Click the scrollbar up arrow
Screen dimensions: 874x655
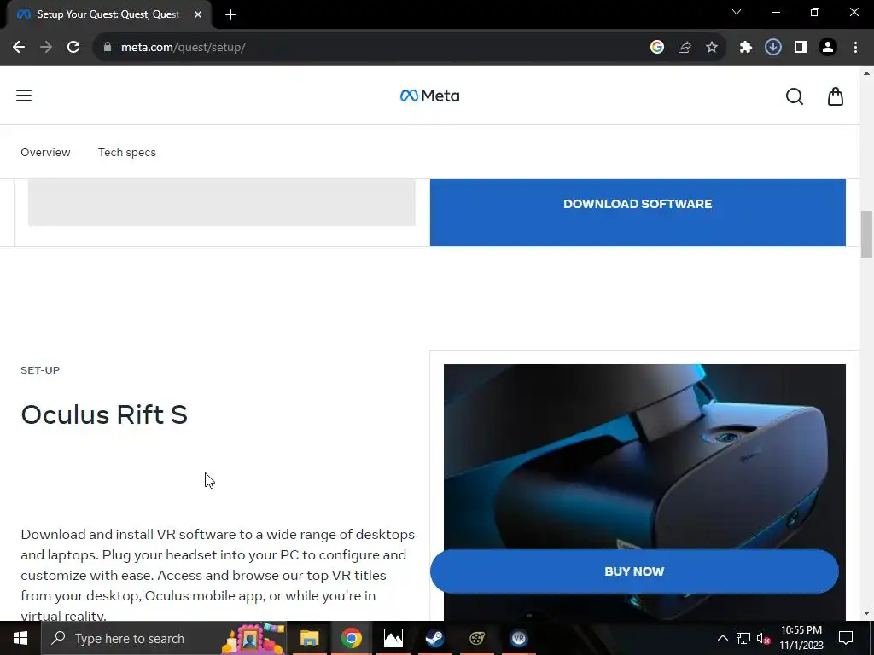(867, 73)
